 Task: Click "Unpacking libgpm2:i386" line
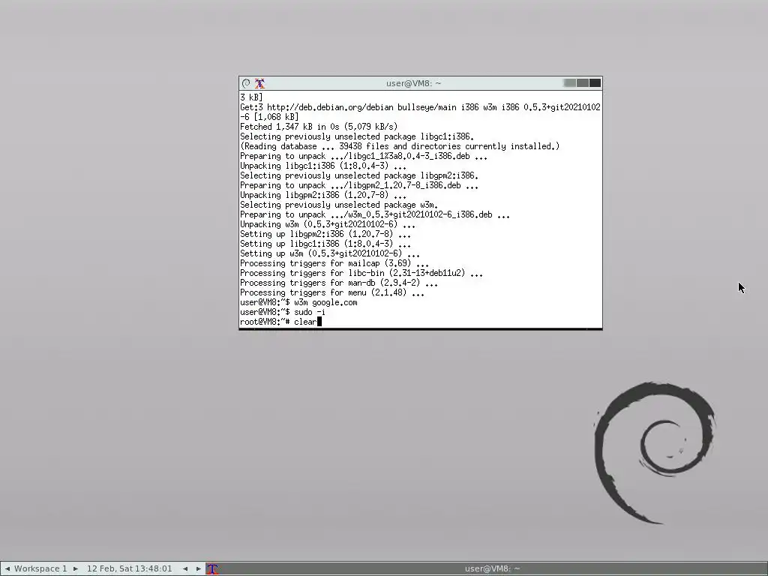point(323,195)
